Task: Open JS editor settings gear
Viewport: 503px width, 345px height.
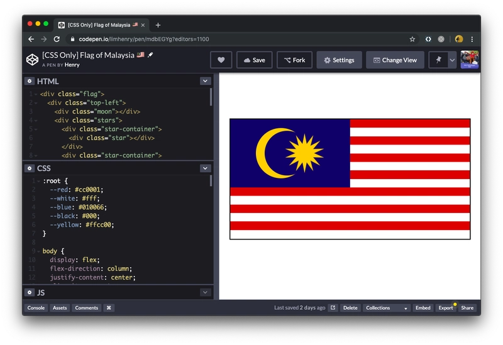Action: (30, 292)
